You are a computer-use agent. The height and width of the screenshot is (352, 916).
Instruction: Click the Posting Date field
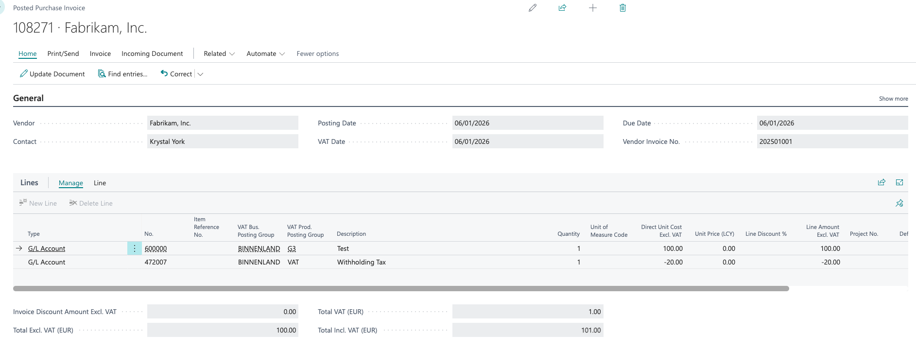point(528,123)
